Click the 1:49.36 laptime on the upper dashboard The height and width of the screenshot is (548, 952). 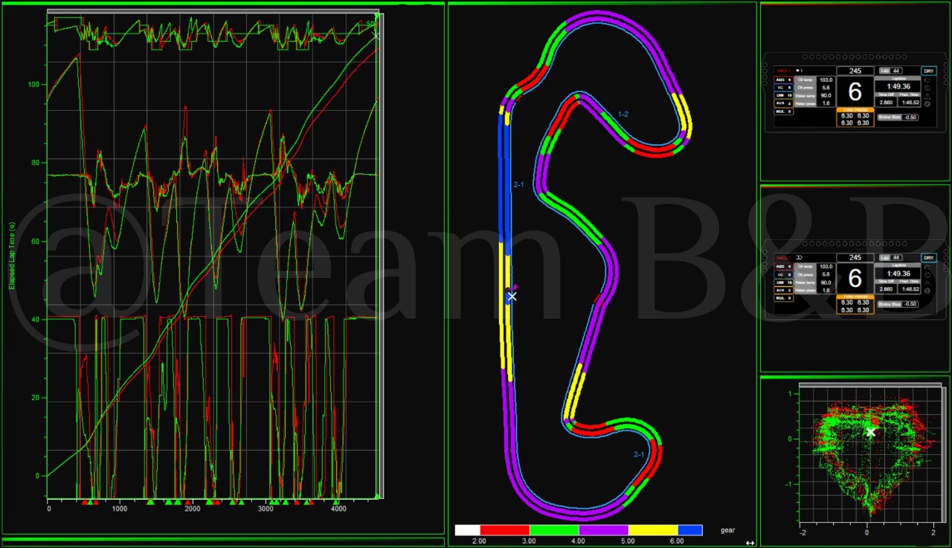898,86
